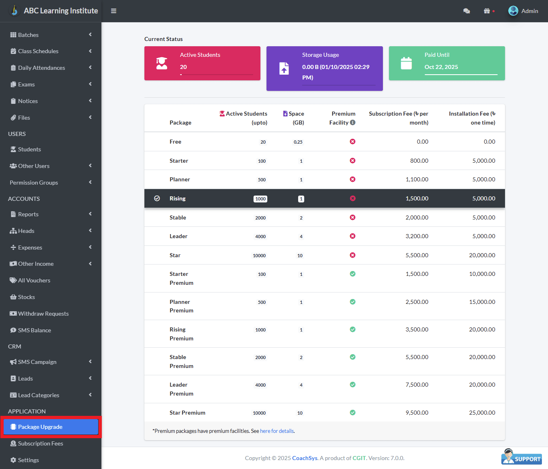Open the CoachSys footer link
This screenshot has height=469, width=548.
pyautogui.click(x=305, y=458)
